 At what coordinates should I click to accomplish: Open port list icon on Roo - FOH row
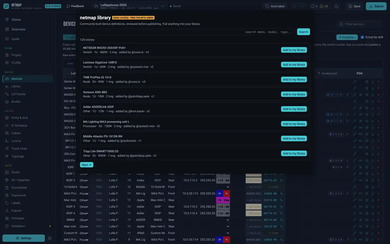361,108
